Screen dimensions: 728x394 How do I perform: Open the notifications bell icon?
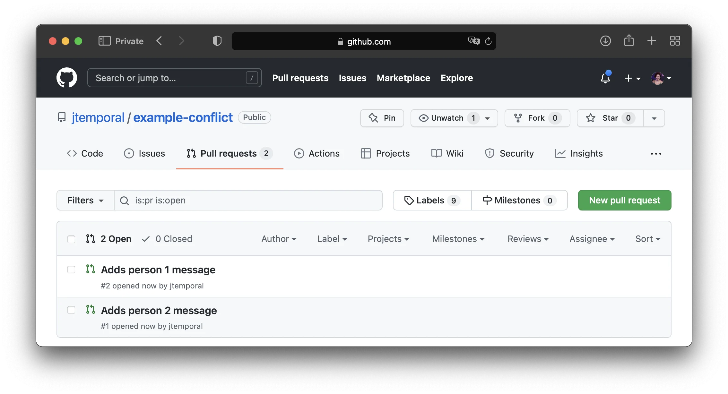605,78
